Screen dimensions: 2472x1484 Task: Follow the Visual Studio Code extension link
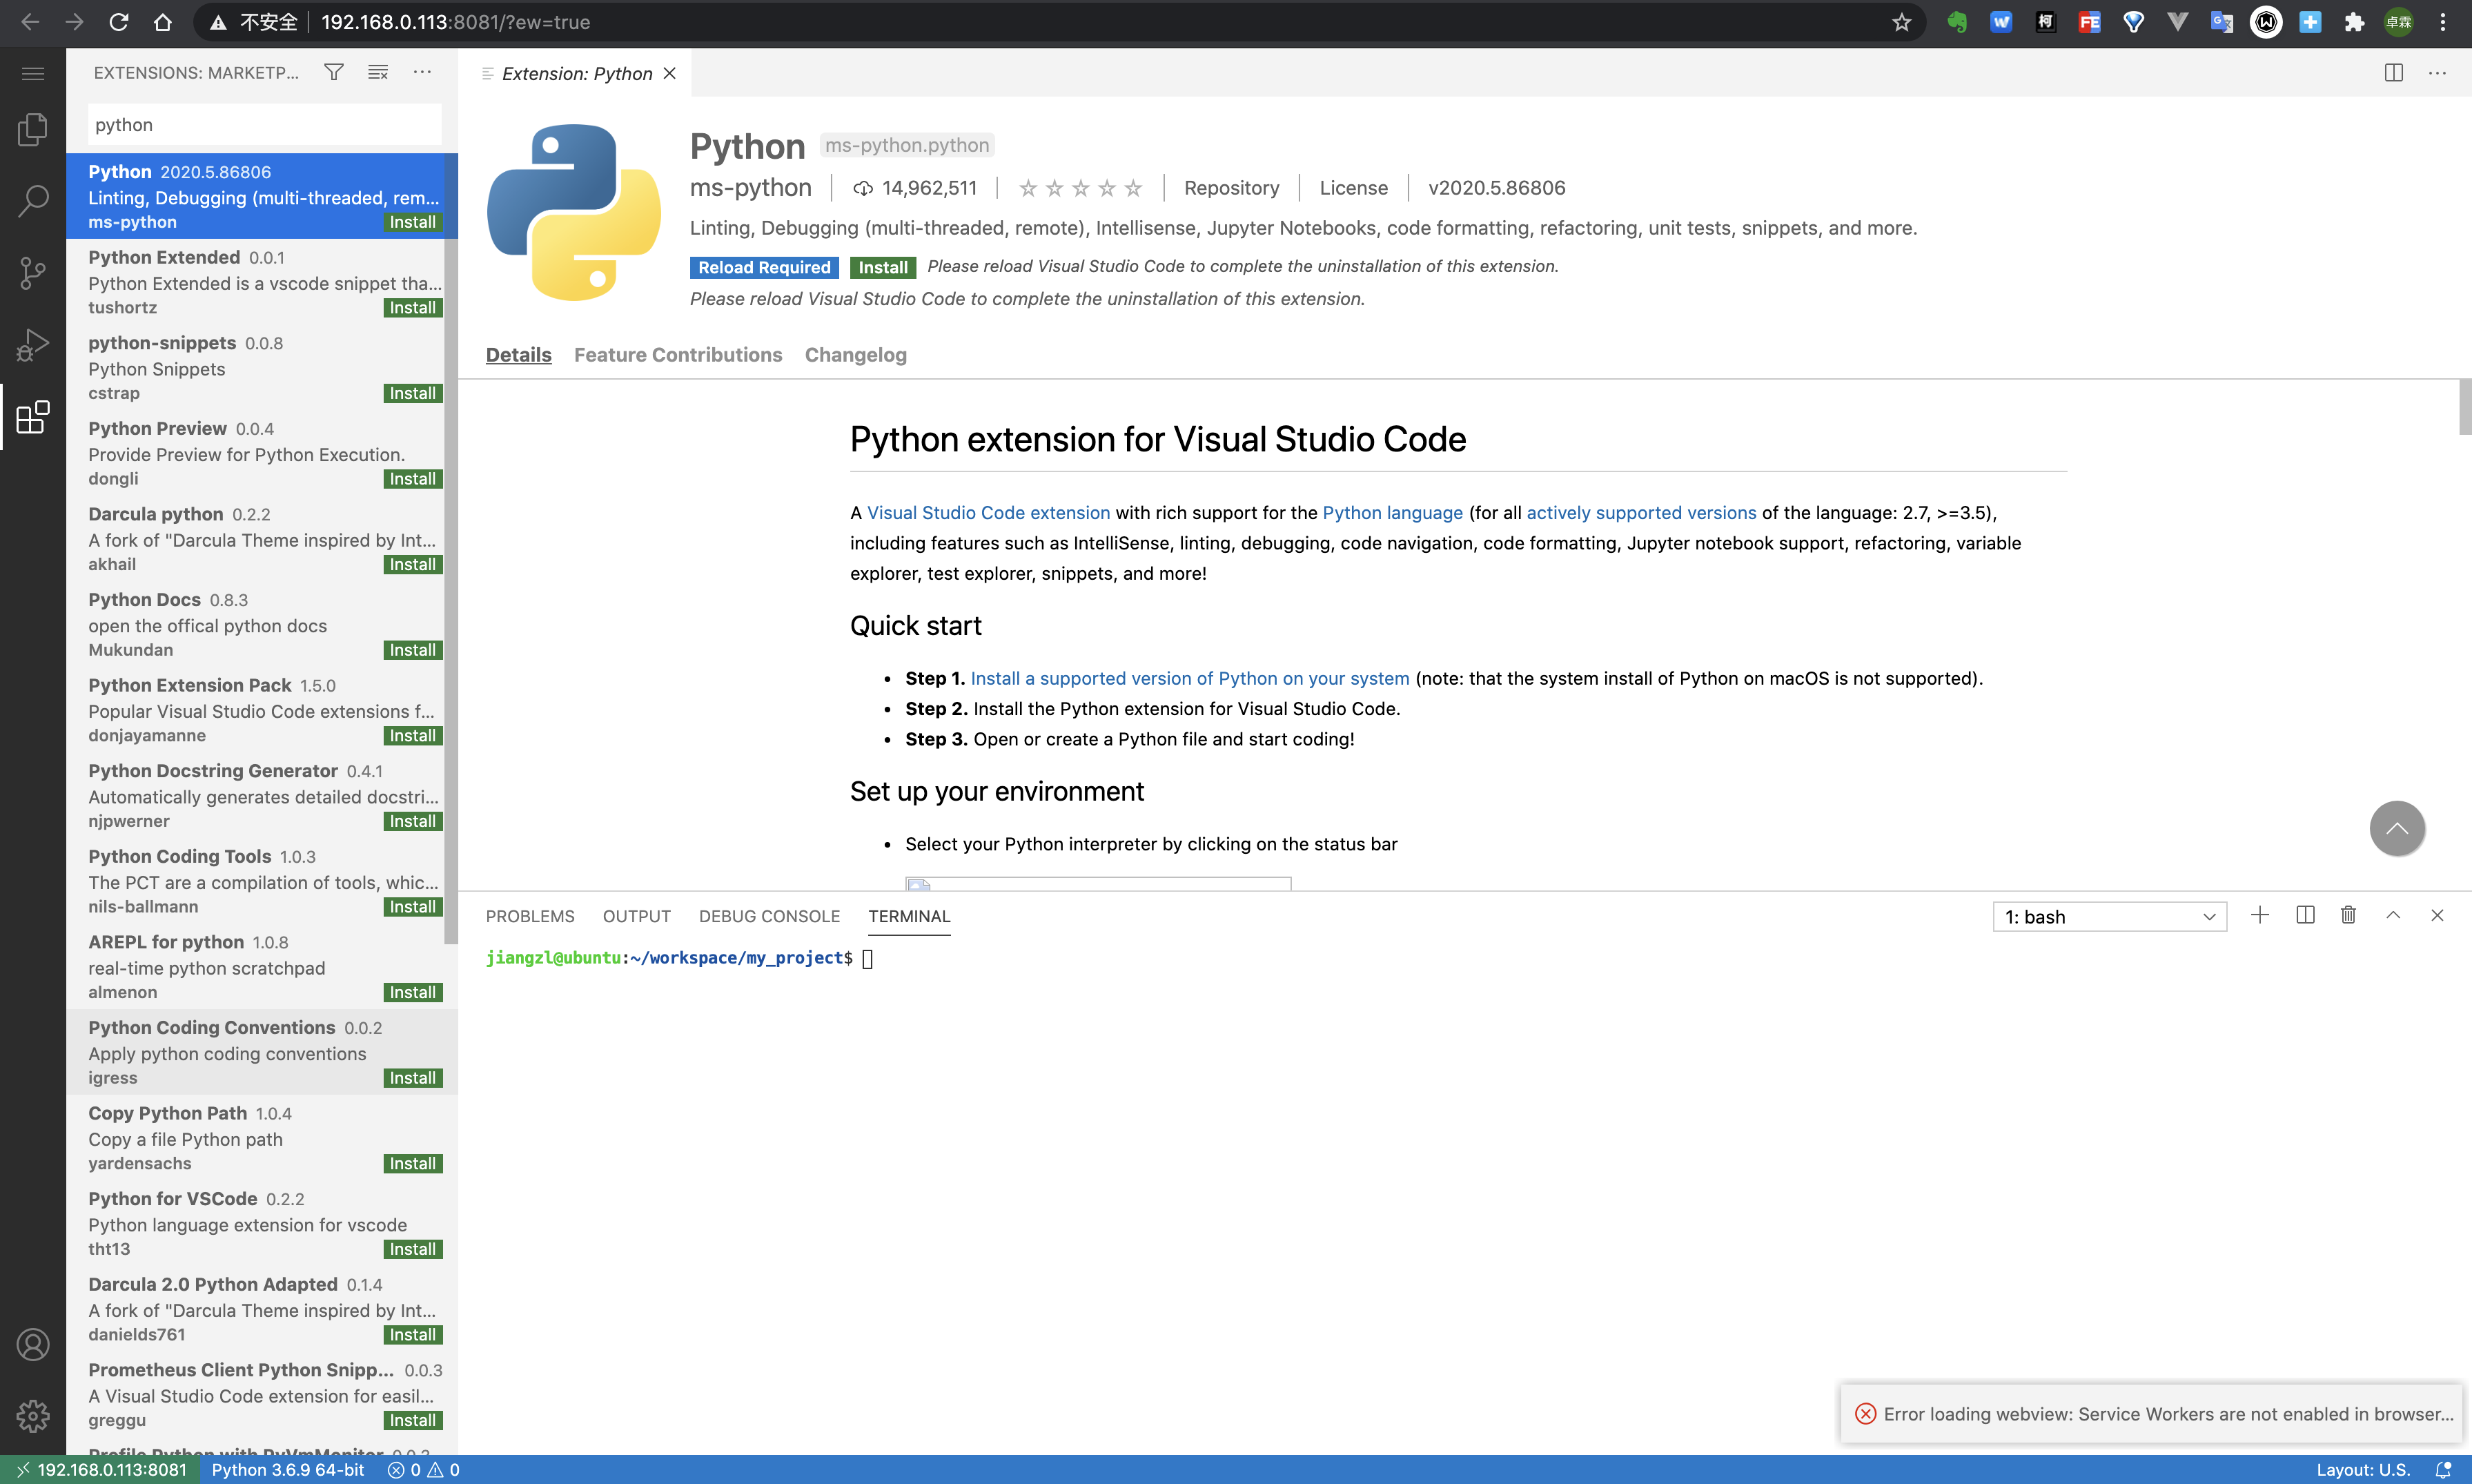click(989, 512)
